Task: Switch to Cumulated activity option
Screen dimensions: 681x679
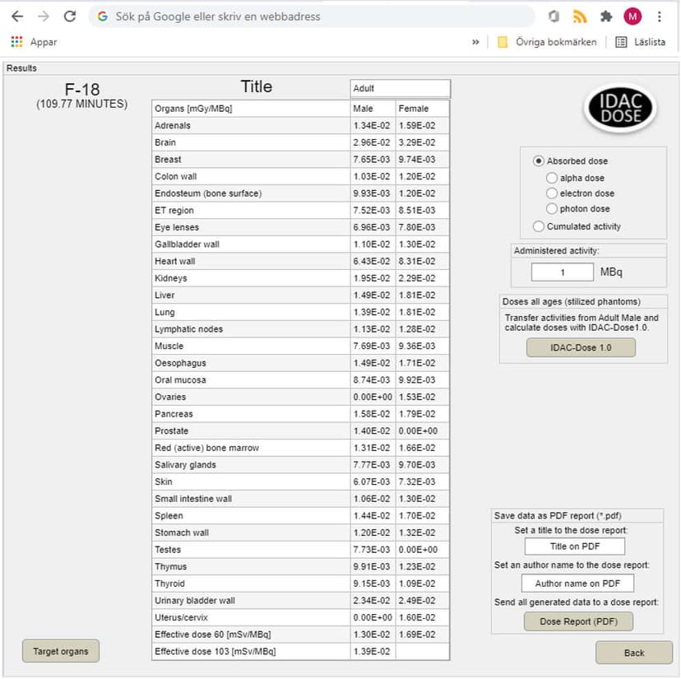Action: pyautogui.click(x=539, y=226)
